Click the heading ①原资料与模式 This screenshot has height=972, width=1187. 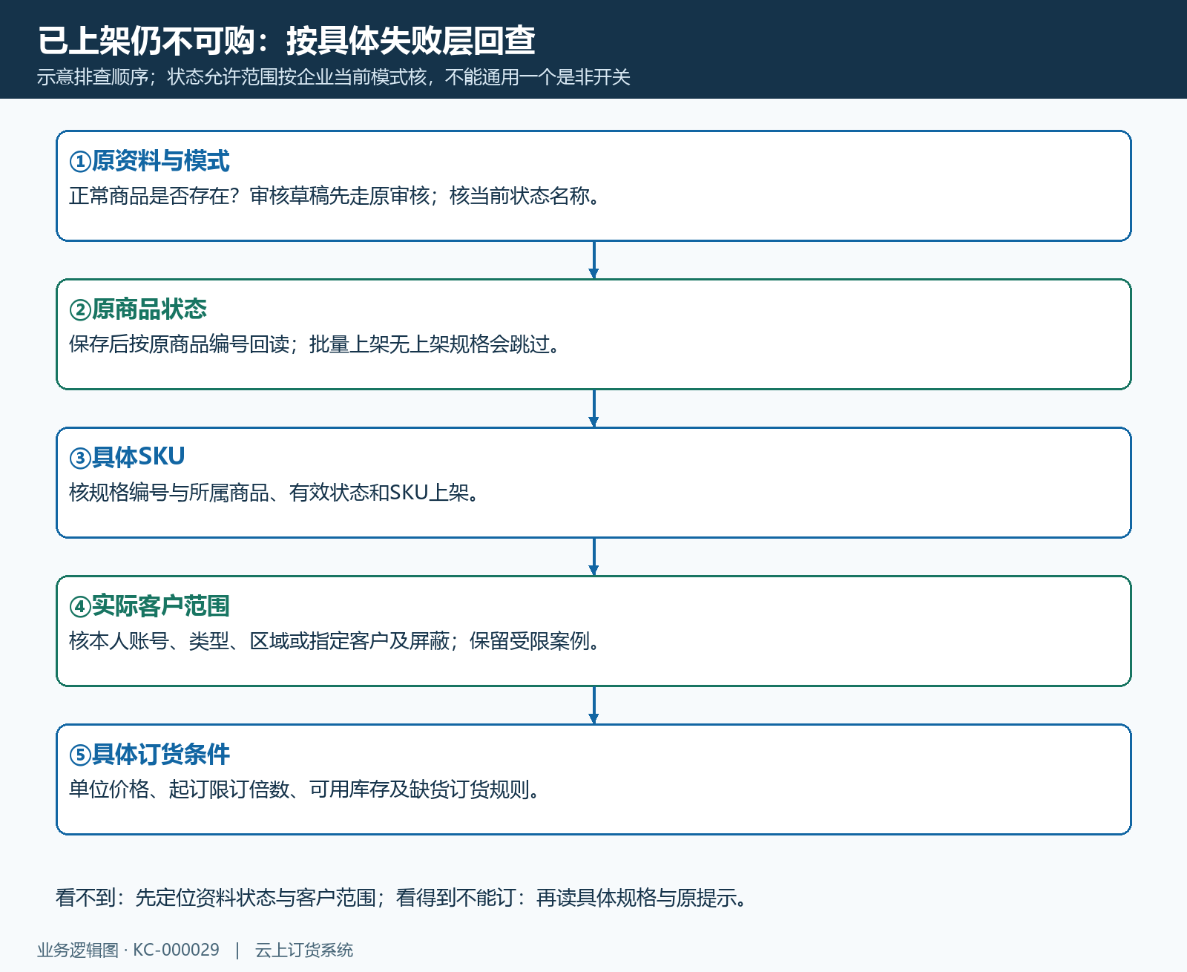pyautogui.click(x=149, y=161)
